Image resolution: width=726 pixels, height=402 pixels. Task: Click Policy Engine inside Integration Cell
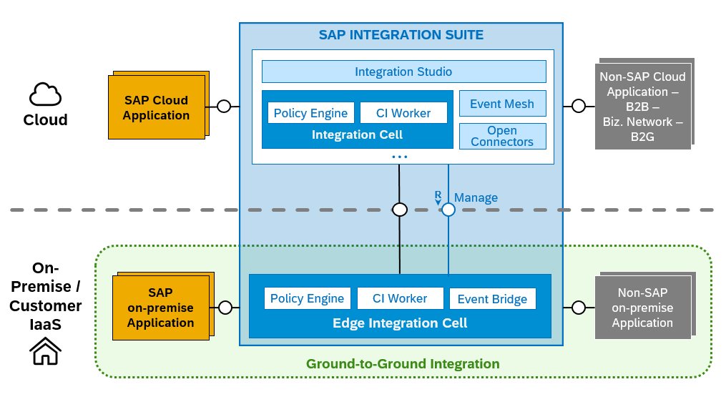[x=310, y=113]
